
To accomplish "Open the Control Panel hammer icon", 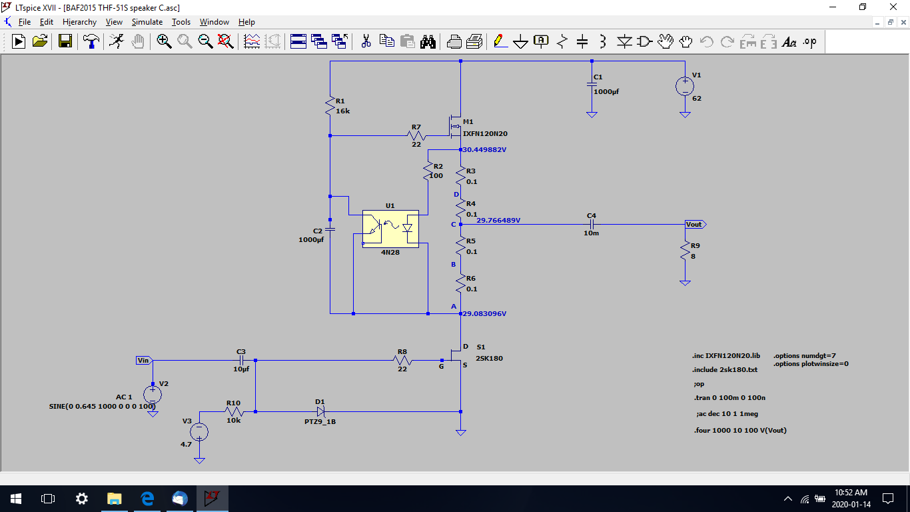I will pyautogui.click(x=91, y=41).
